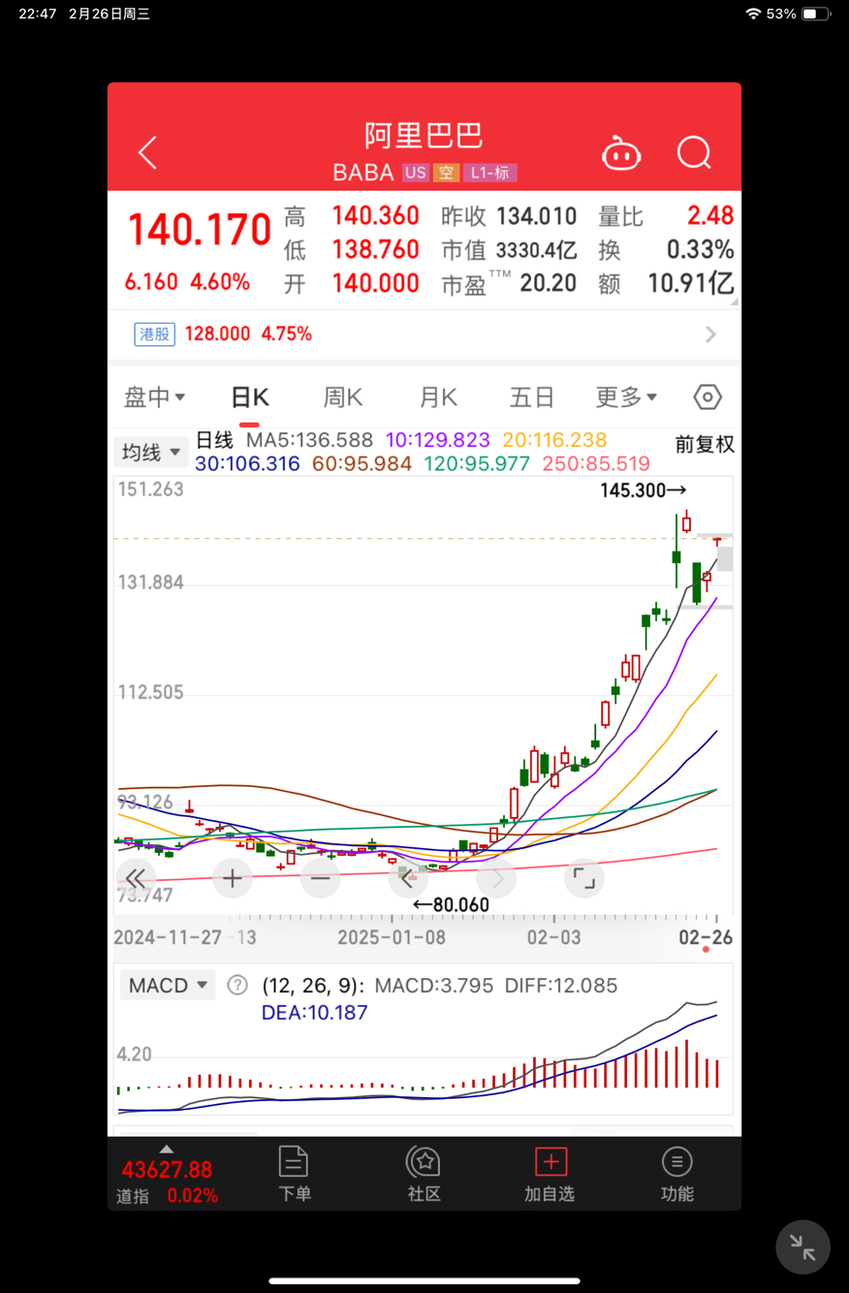Image resolution: width=849 pixels, height=1293 pixels.
Task: Tap the 量比 2.48 value
Action: (710, 216)
